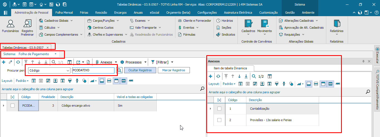Close the Anexos panel

pos(369,61)
